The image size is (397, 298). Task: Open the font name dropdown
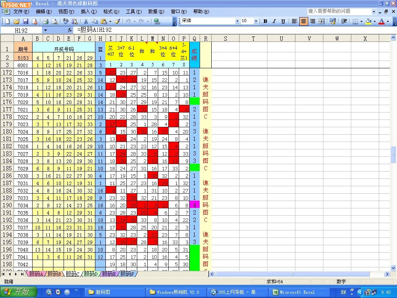click(x=237, y=21)
